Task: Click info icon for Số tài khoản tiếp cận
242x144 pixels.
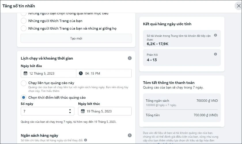Action: click(215, 35)
